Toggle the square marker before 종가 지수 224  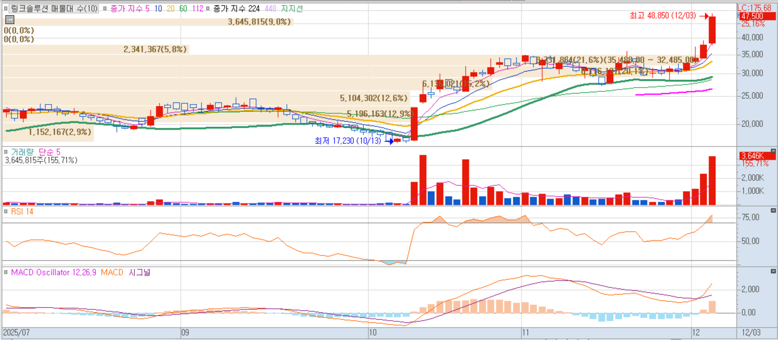point(207,8)
